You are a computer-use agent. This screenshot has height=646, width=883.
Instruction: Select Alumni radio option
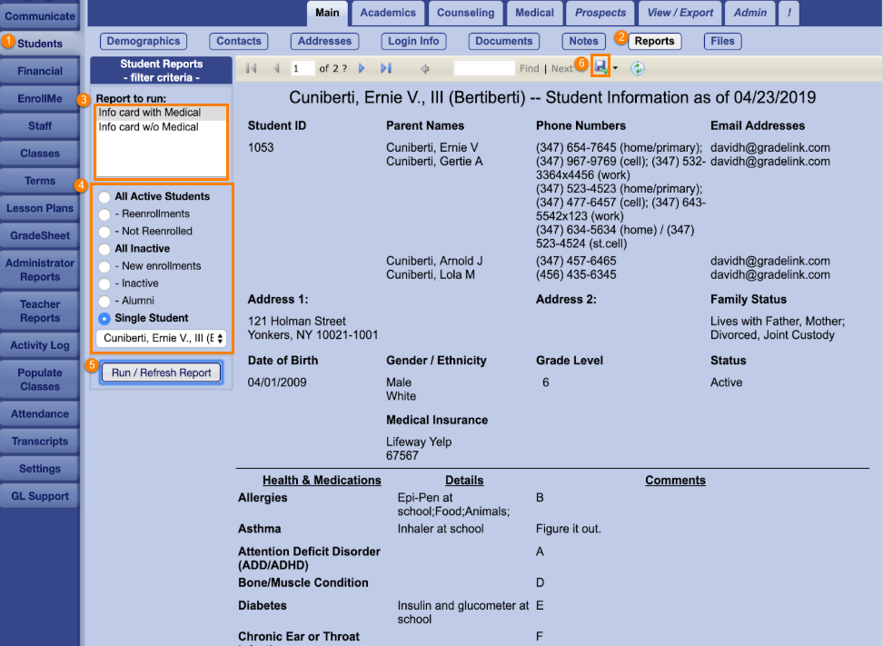104,302
